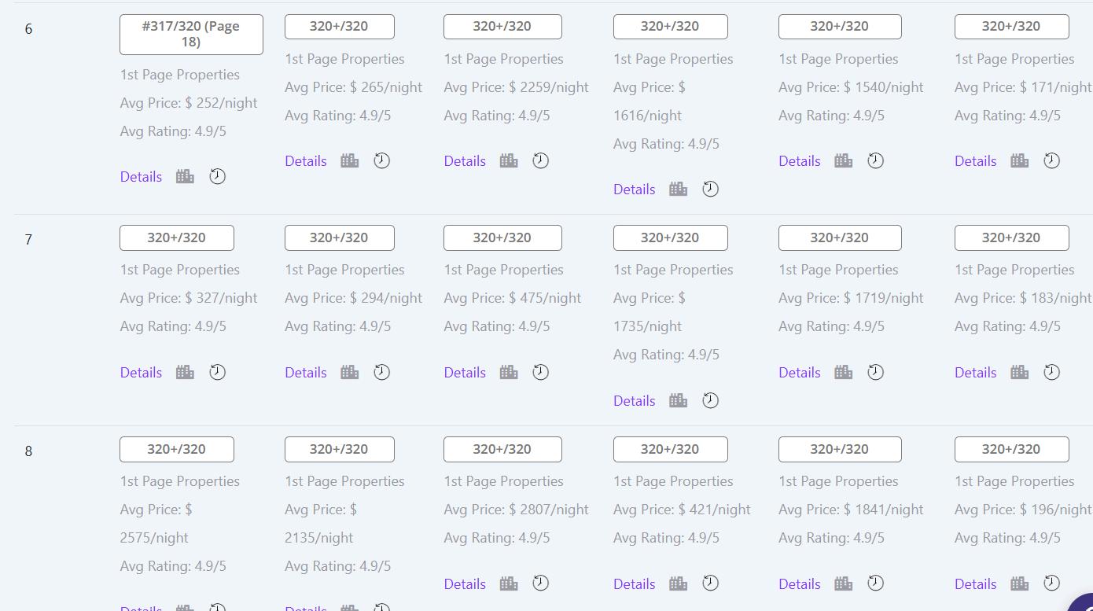Screen dimensions: 1093x611
Task: Click the building icon in the $2259/night cell
Action: point(509,160)
